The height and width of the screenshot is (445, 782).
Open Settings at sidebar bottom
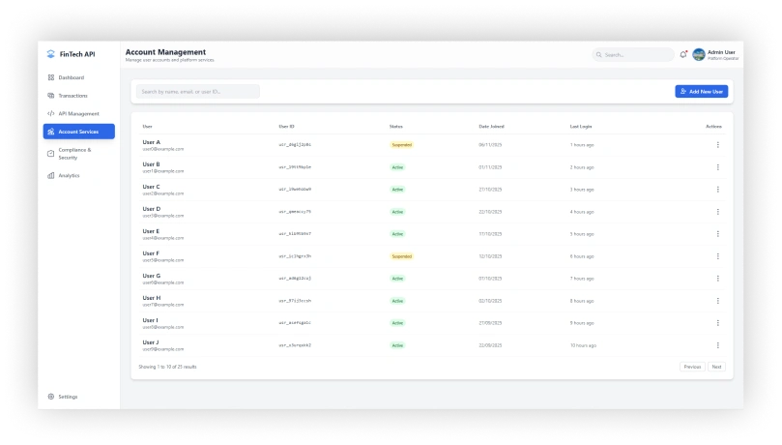coord(79,397)
